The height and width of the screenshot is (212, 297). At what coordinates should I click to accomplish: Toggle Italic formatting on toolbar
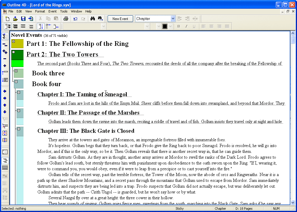(x=186, y=26)
